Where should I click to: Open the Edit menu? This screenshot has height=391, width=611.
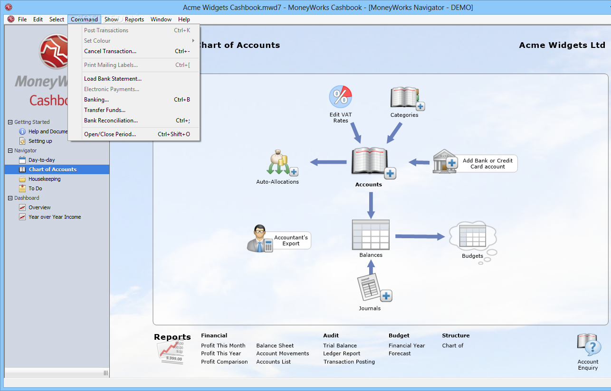[38, 19]
